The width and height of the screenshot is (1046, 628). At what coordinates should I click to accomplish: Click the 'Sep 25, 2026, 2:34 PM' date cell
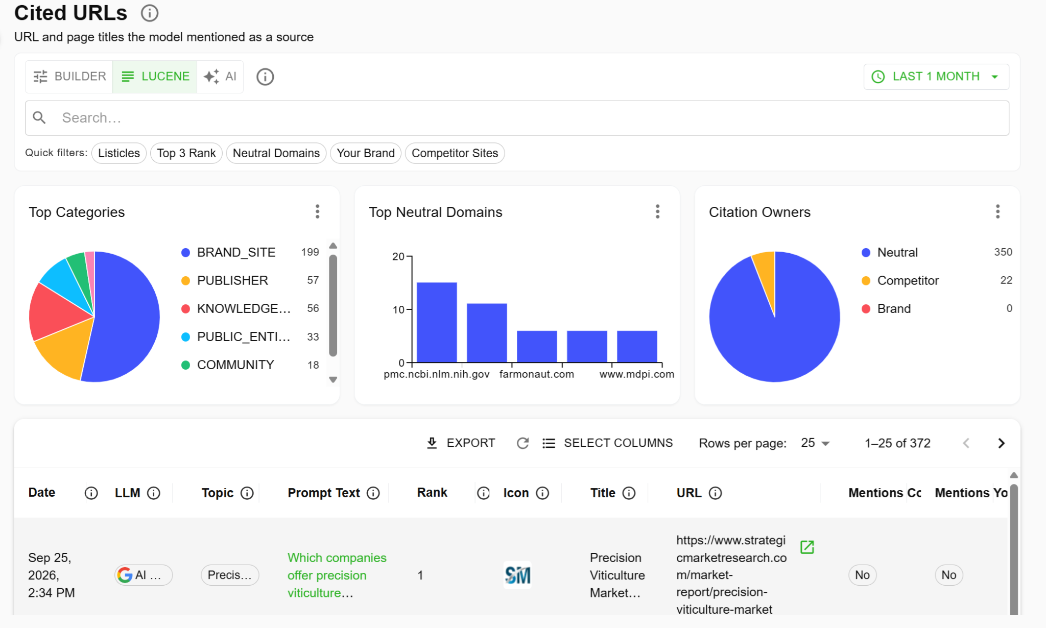click(52, 575)
